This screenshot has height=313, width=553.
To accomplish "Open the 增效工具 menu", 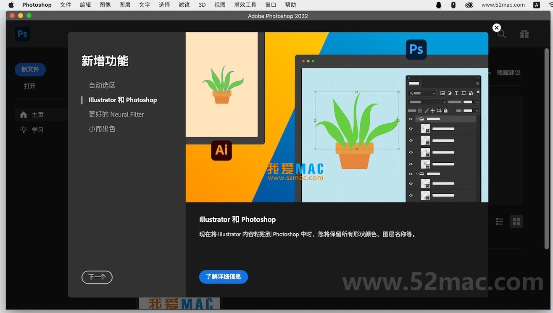I will (x=245, y=5).
